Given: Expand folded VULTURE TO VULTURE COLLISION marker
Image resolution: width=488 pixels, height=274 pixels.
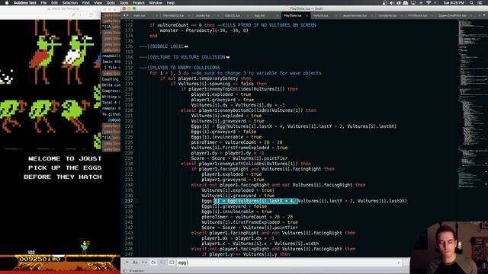Looking at the screenshot, I should tap(228, 57).
